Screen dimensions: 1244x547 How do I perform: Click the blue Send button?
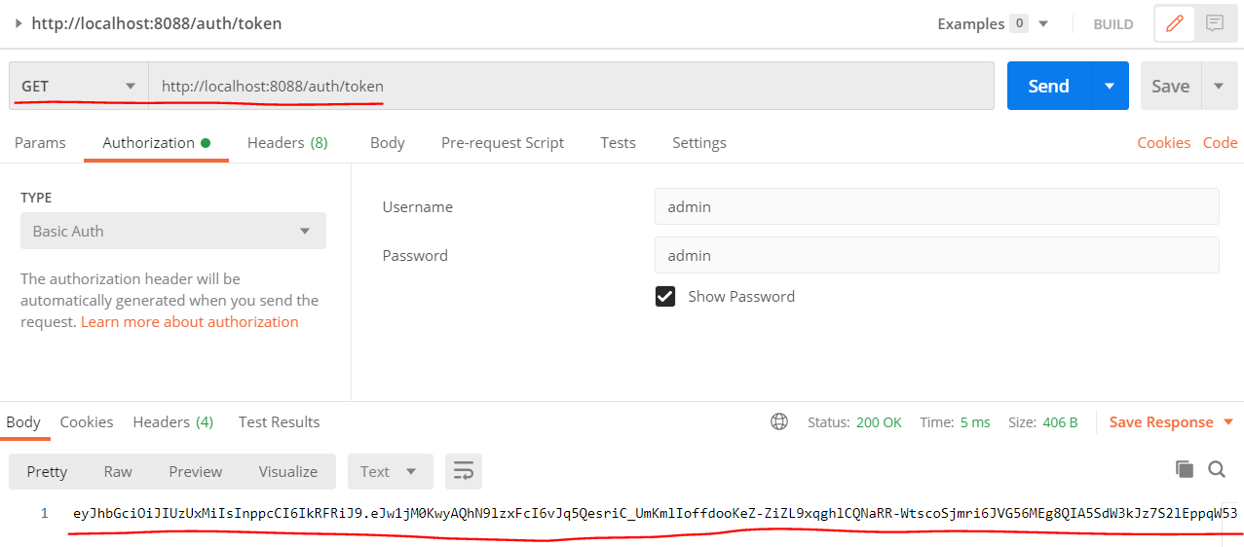point(1048,86)
